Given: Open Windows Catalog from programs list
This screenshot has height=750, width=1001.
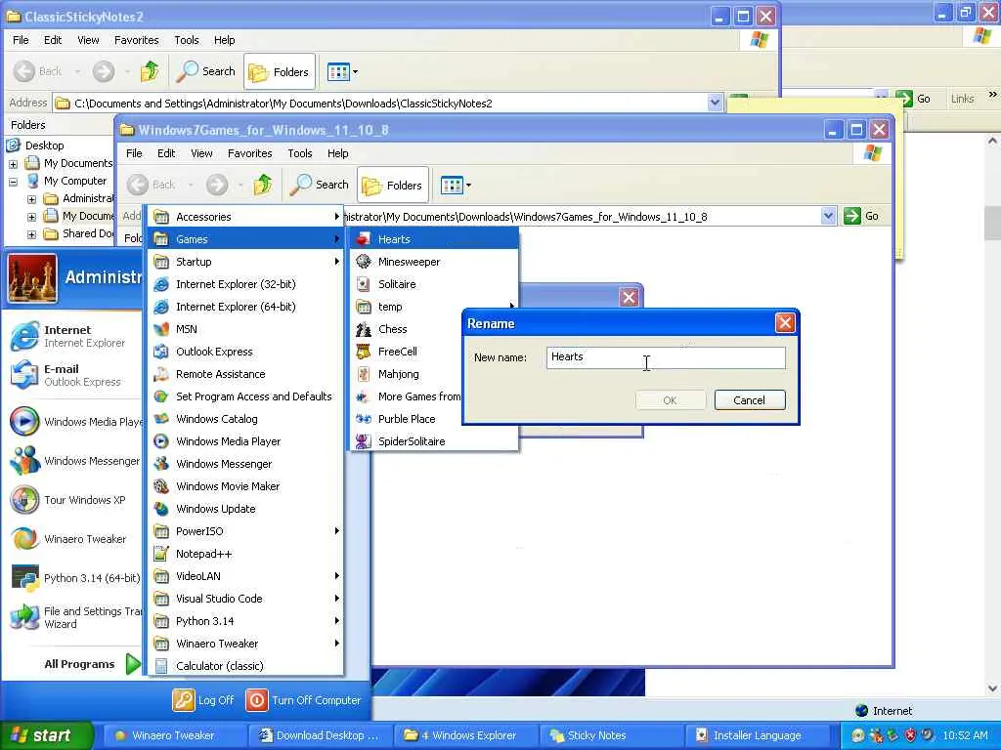Looking at the screenshot, I should [246, 419].
